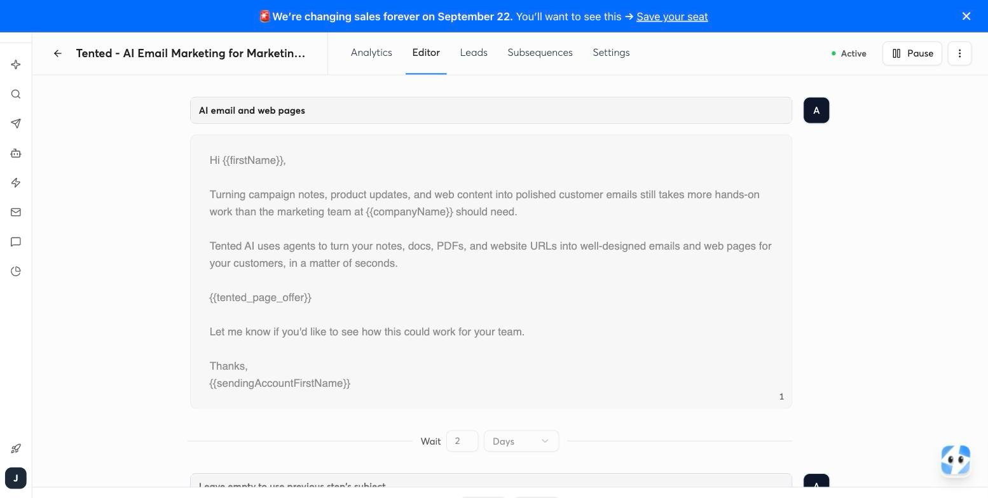The image size is (988, 498).
Task: Click the 'Let me know if you'd like' sentence
Action: pos(367,332)
